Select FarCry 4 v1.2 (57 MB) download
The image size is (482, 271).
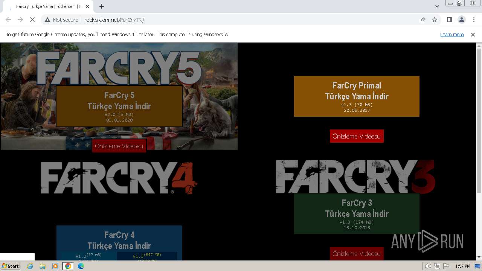89,256
